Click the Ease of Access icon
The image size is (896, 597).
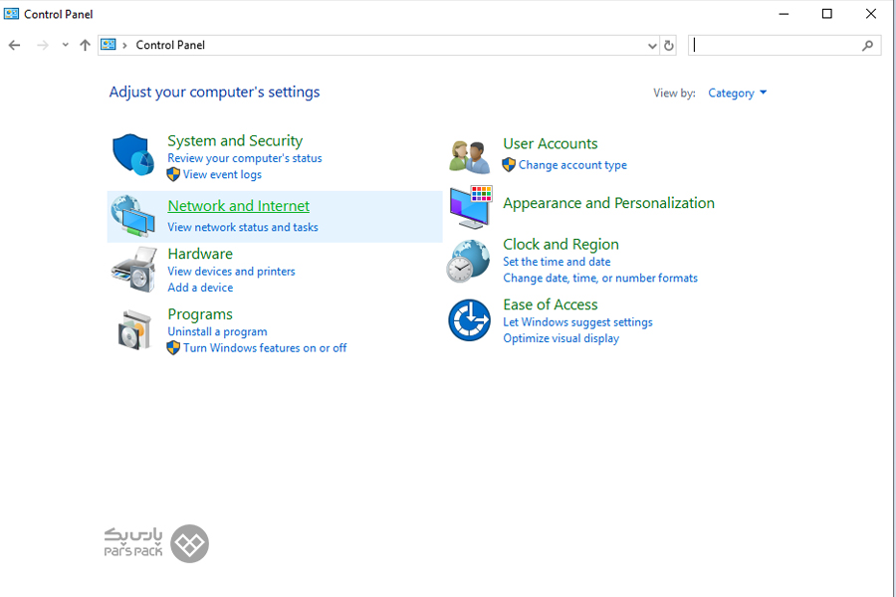click(469, 320)
